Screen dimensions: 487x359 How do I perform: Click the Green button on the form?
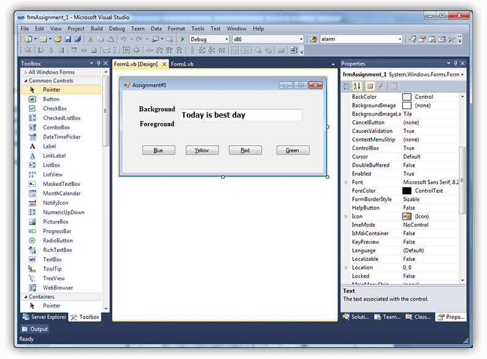[293, 150]
